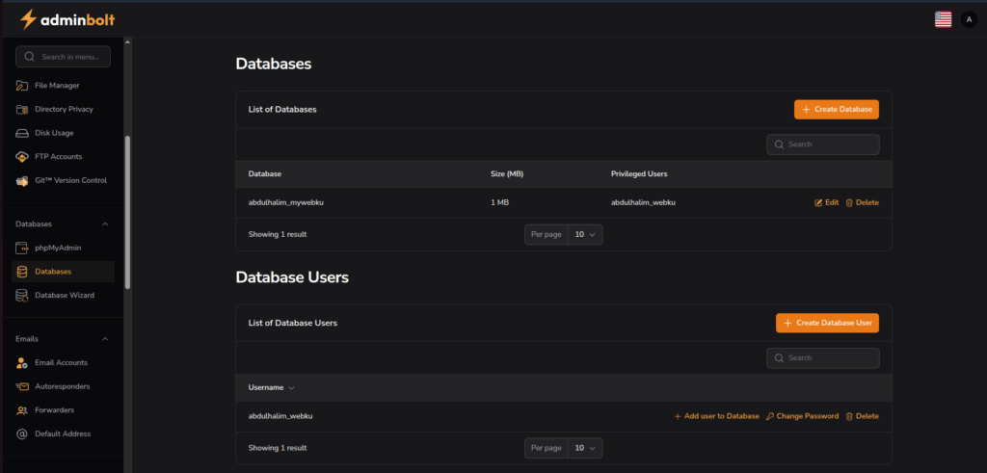This screenshot has height=473, width=987.
Task: Open Email Accounts menu item
Action: coord(61,362)
